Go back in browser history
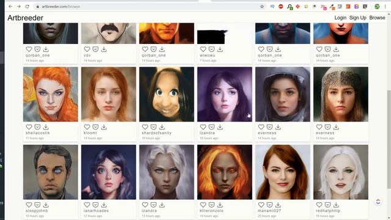Image resolution: width=391 pixels, height=220 pixels. 10,7
